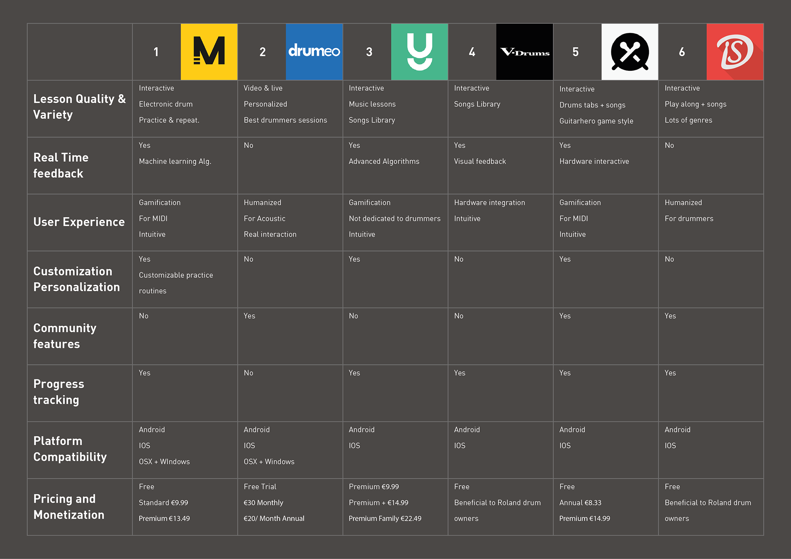Click "Advanced Algorithms" text
The image size is (791, 559).
click(384, 161)
